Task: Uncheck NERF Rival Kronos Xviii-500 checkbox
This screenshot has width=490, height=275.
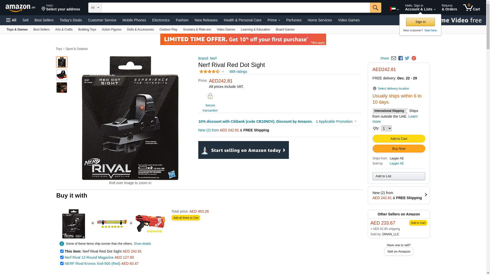Action: pyautogui.click(x=62, y=264)
